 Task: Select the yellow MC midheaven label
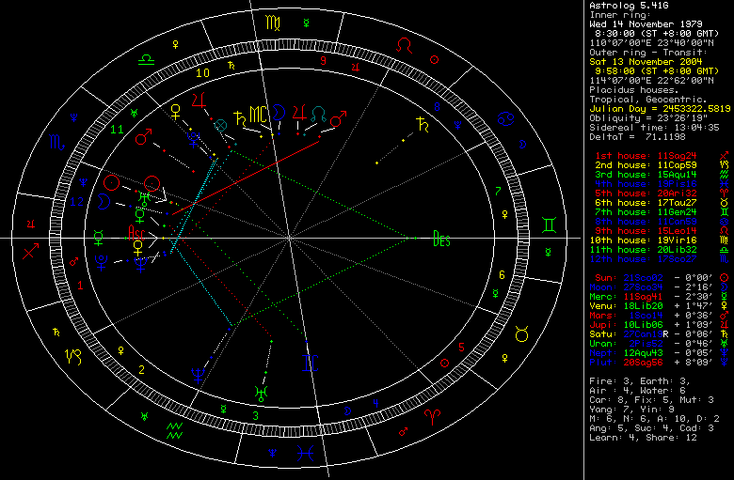pos(261,115)
